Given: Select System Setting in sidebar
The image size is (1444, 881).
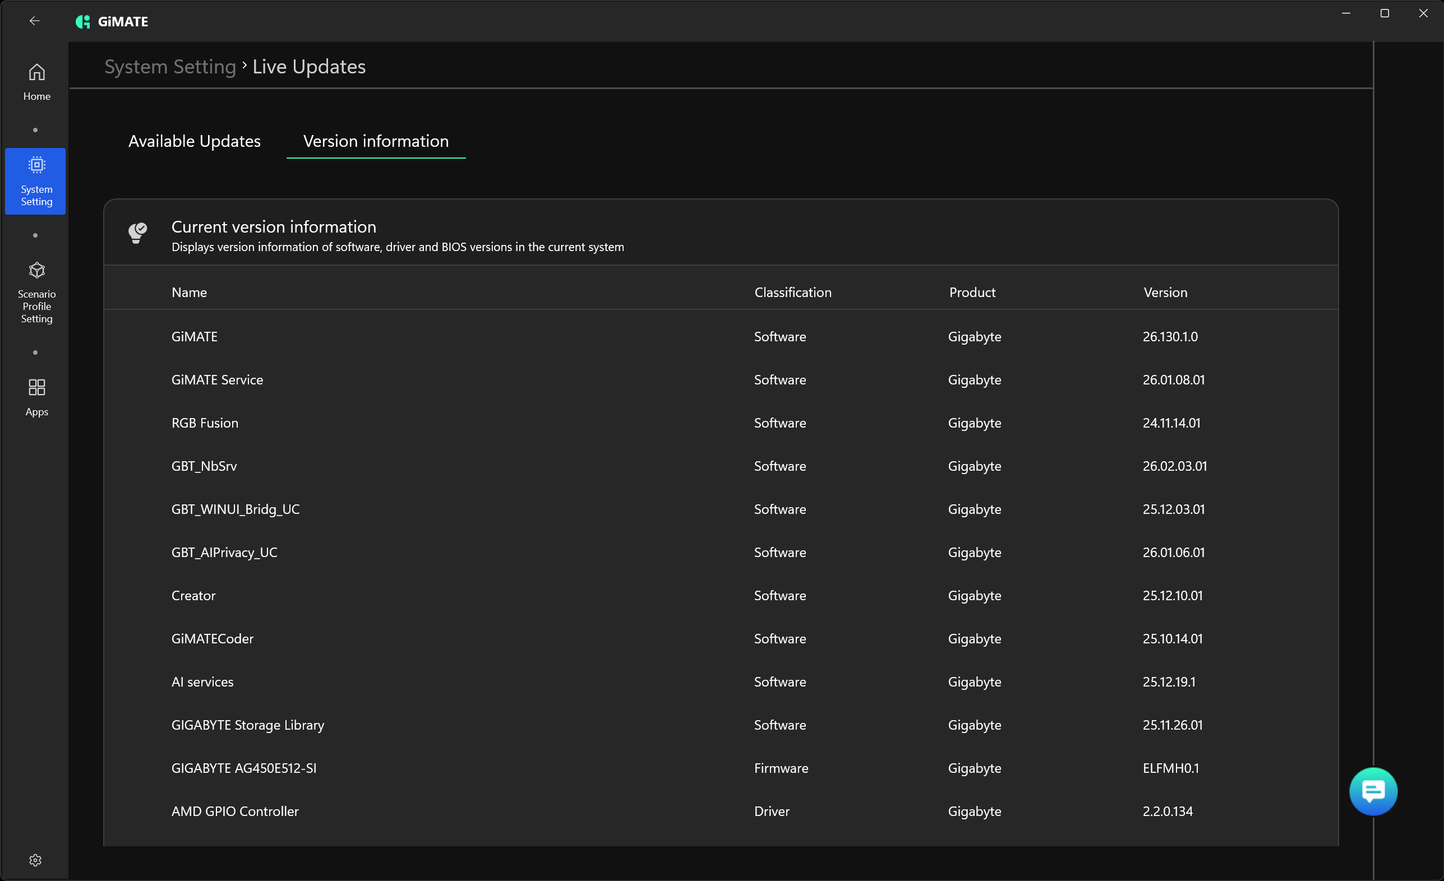Looking at the screenshot, I should coord(36,181).
